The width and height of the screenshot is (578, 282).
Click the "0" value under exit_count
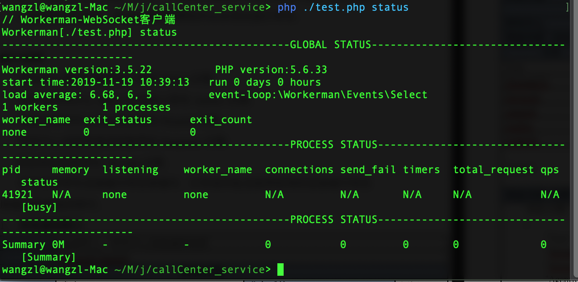click(x=193, y=132)
